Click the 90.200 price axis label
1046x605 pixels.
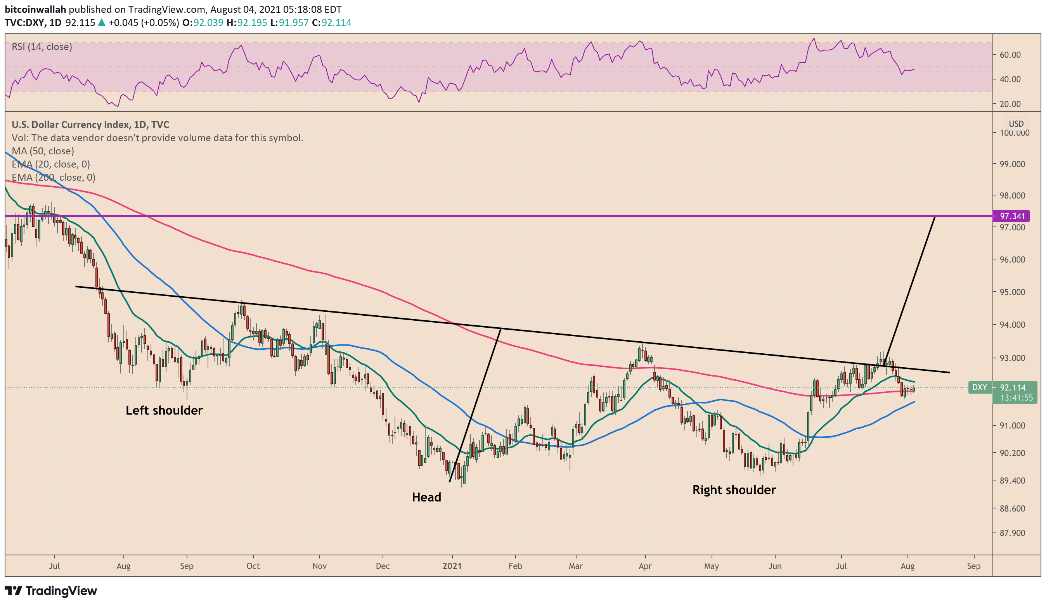(x=1012, y=453)
